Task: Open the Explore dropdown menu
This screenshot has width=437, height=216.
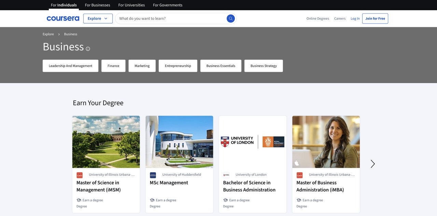Action: 98,18
